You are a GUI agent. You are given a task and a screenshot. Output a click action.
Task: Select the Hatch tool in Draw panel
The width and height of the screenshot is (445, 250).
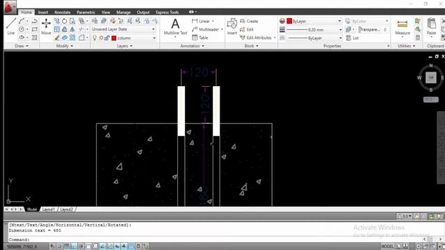coord(35,37)
